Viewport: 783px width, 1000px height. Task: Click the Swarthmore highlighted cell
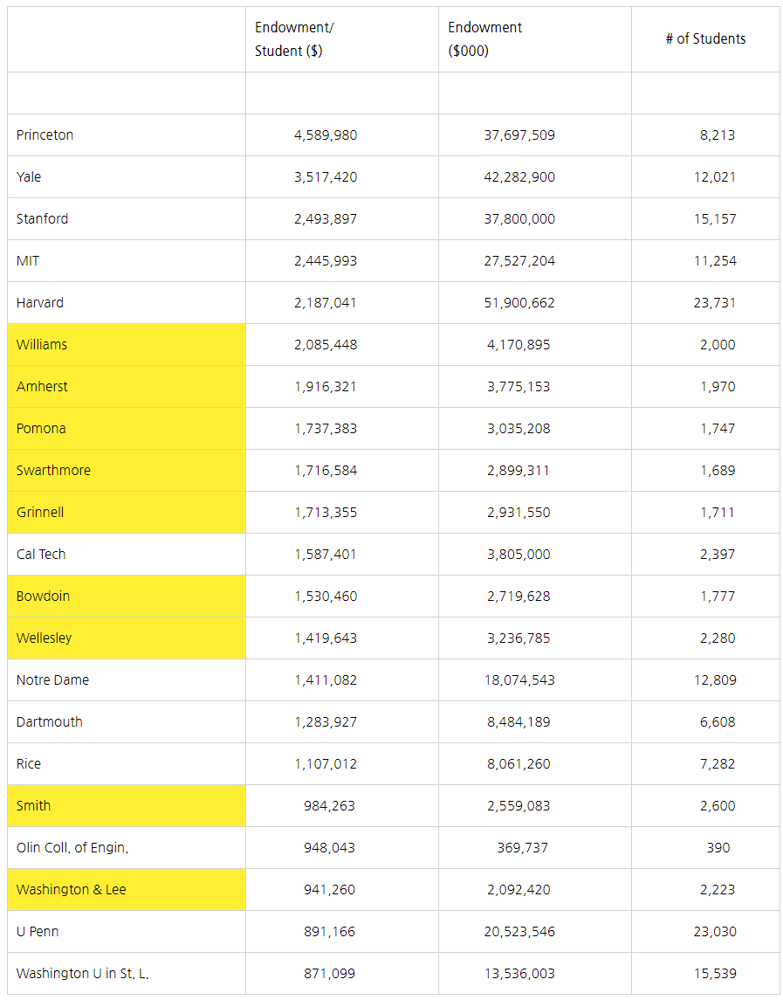tap(53, 471)
